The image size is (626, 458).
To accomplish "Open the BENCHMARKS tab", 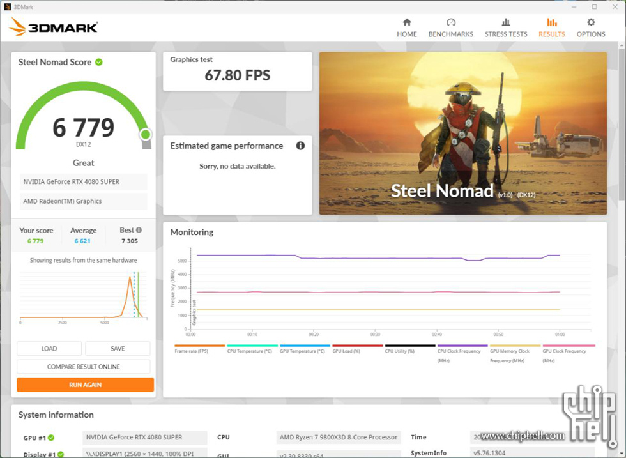I will [451, 28].
